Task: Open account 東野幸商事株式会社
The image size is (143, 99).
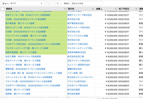Action: 77,52
